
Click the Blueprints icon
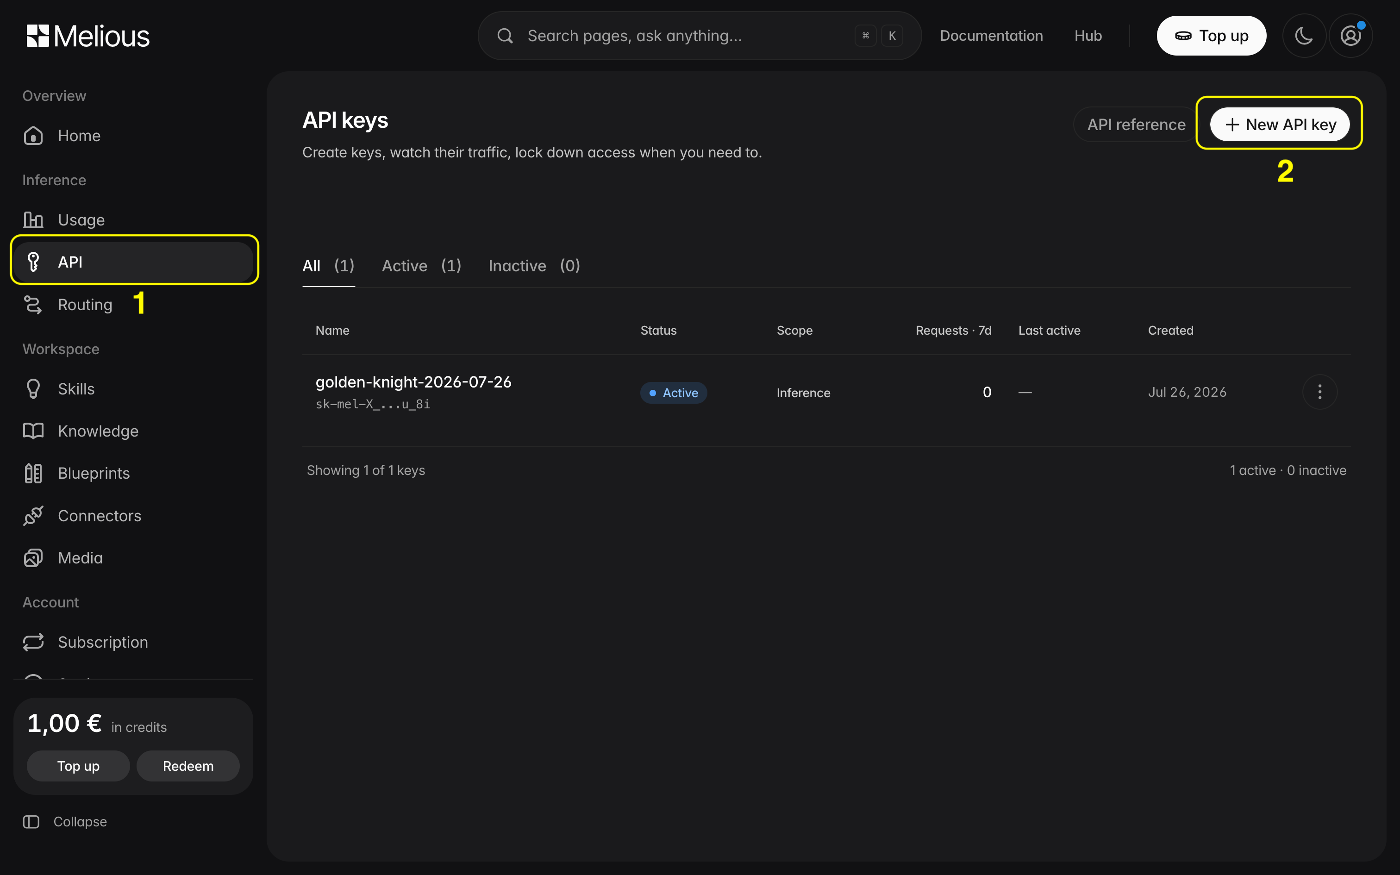33,473
